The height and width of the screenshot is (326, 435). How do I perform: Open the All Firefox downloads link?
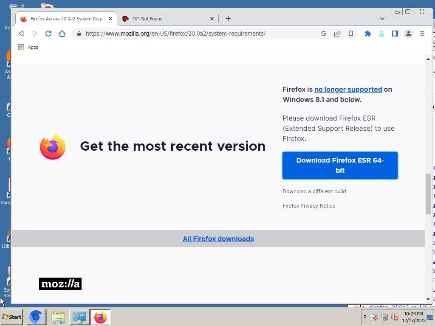click(218, 239)
